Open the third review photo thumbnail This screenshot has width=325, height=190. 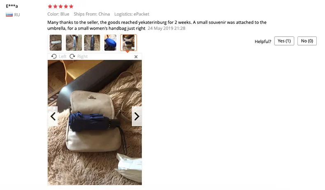(92, 43)
